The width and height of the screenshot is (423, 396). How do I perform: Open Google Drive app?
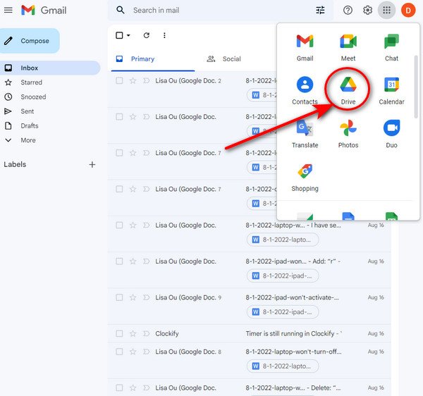[348, 91]
